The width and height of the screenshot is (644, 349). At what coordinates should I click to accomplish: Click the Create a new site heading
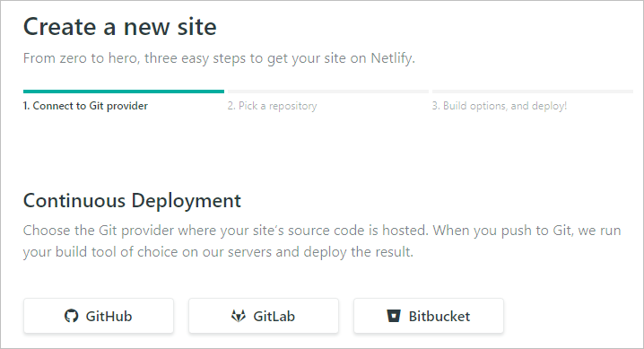coord(120,27)
